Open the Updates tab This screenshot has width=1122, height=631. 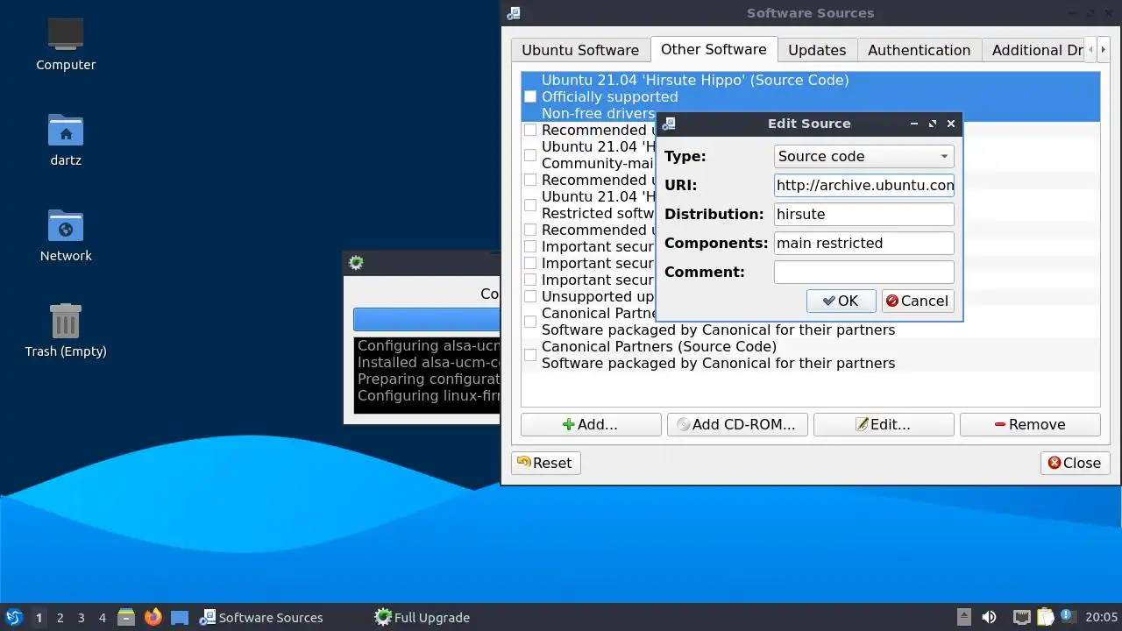(817, 50)
